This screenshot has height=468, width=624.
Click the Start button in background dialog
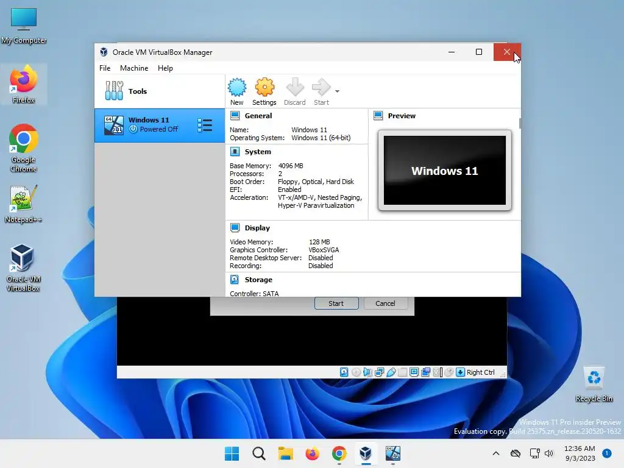(336, 303)
